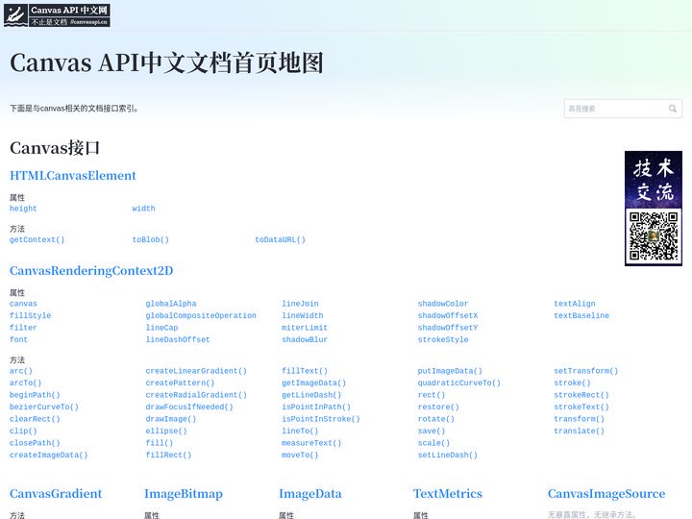Open the restore() method link

click(438, 407)
